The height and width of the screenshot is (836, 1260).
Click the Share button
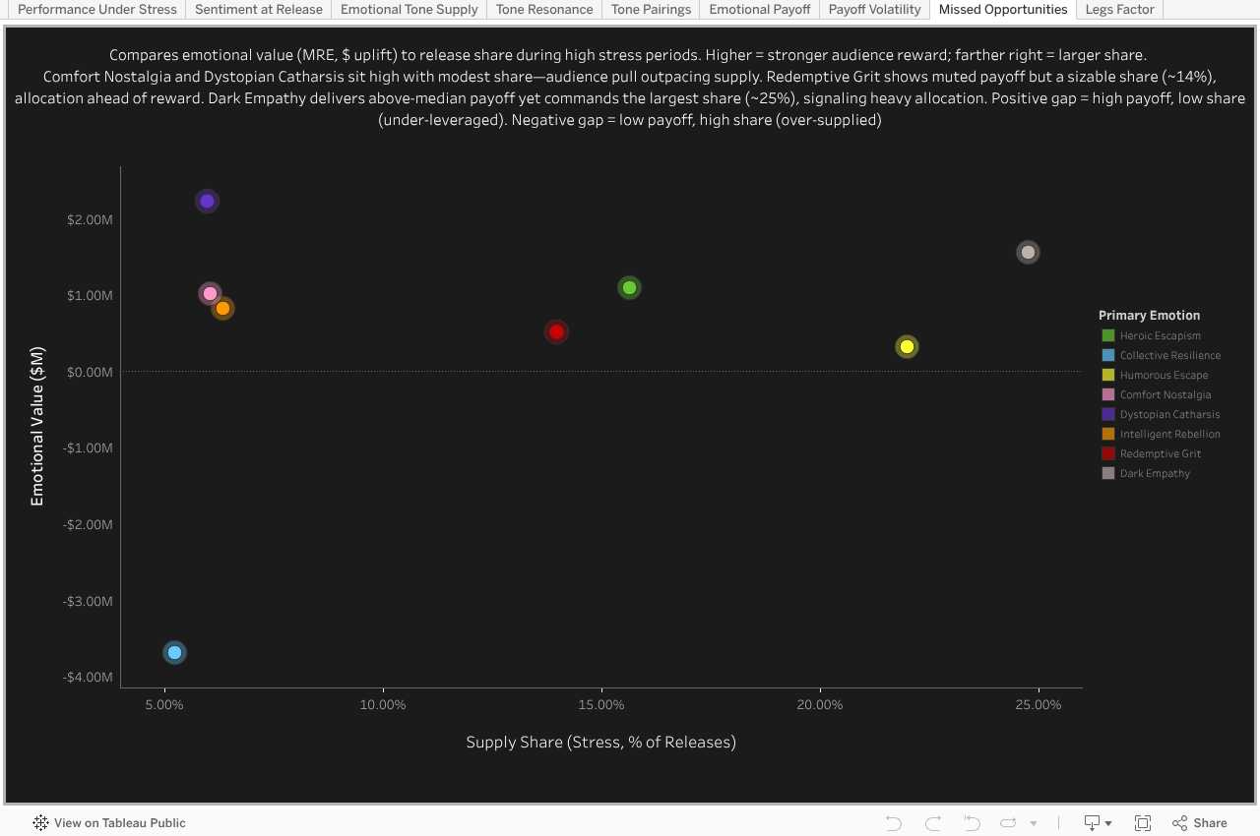pyautogui.click(x=1200, y=823)
